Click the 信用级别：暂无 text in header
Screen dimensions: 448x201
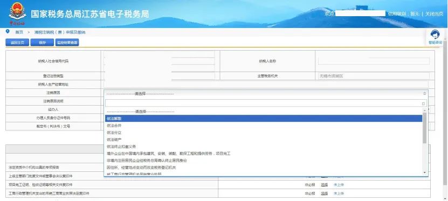(x=403, y=13)
